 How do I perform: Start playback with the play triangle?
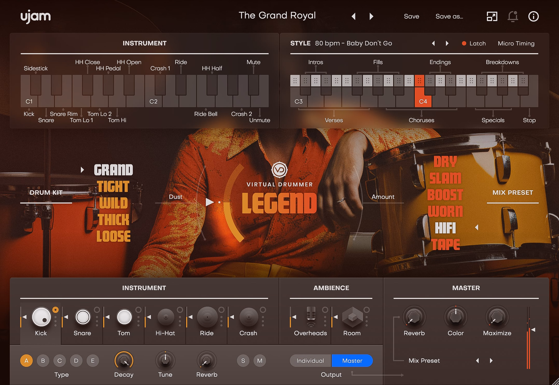[210, 202]
